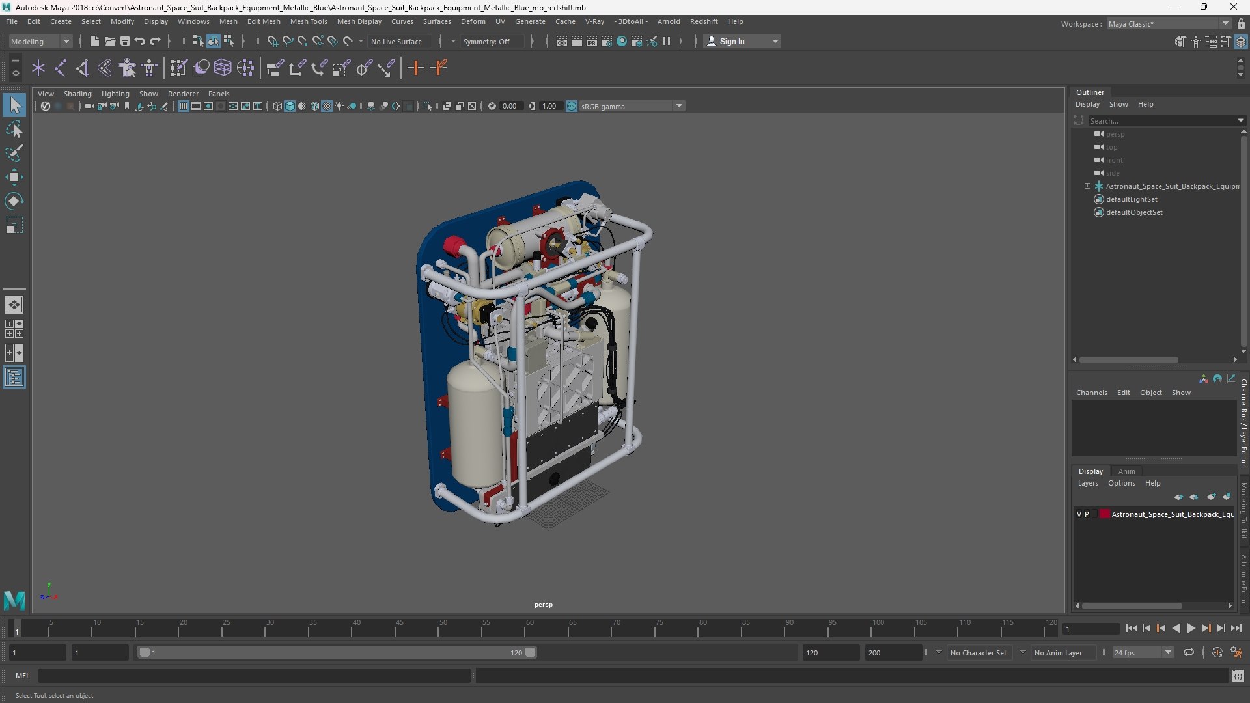Create a new scene with the toolbar icon

[x=94, y=41]
